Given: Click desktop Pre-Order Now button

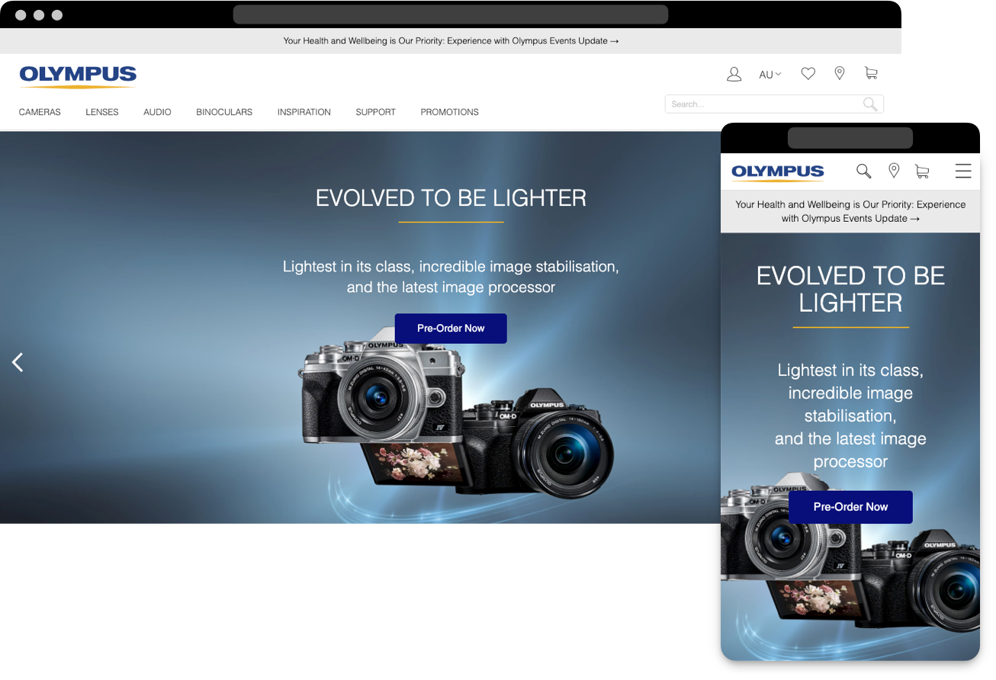Looking at the screenshot, I should [451, 329].
